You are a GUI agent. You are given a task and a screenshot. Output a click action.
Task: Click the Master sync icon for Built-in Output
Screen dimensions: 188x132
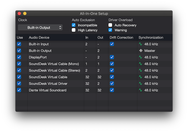(x=140, y=51)
